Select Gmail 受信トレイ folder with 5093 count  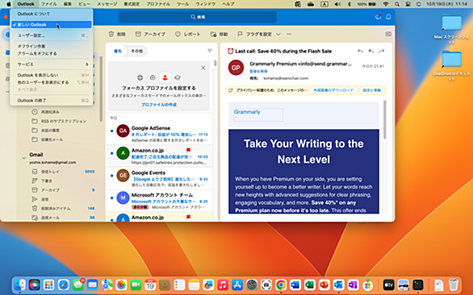click(x=63, y=172)
